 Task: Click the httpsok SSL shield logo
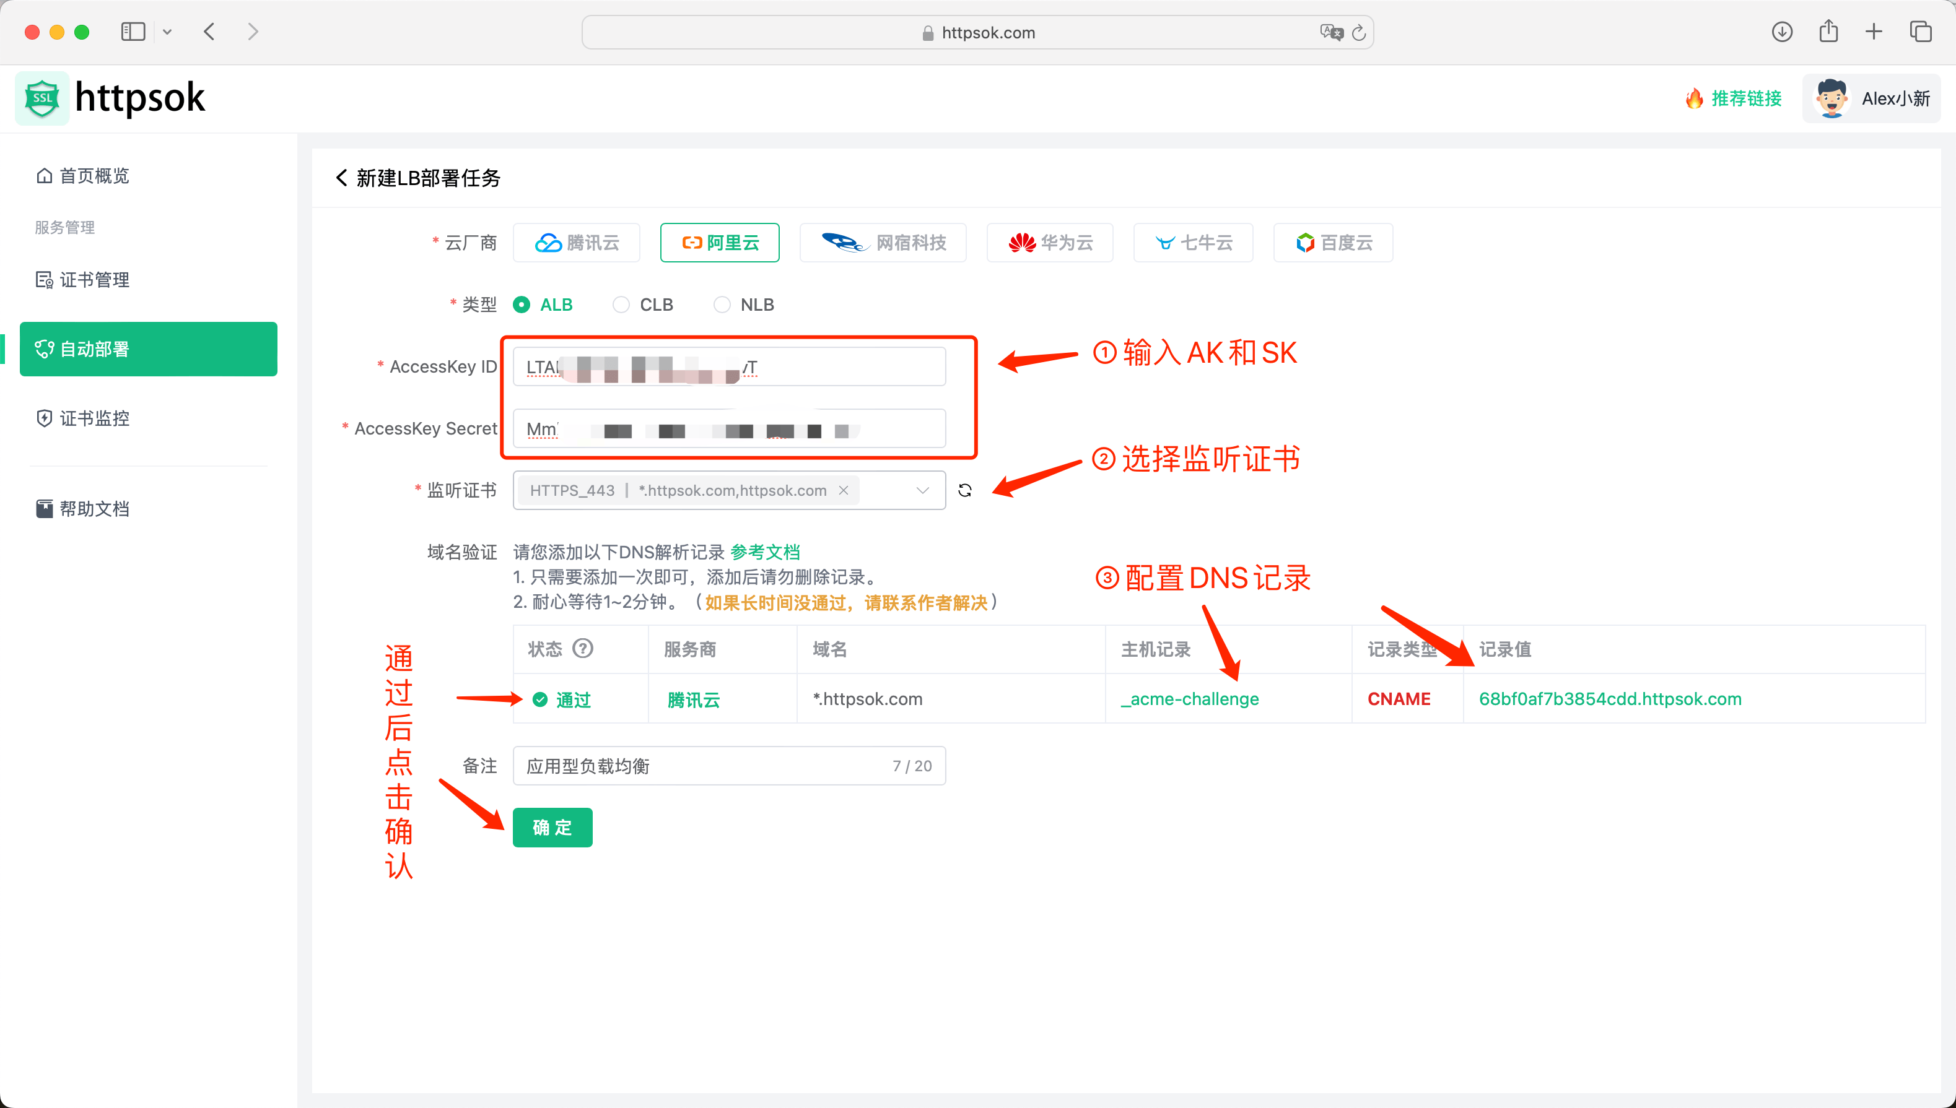coord(42,97)
